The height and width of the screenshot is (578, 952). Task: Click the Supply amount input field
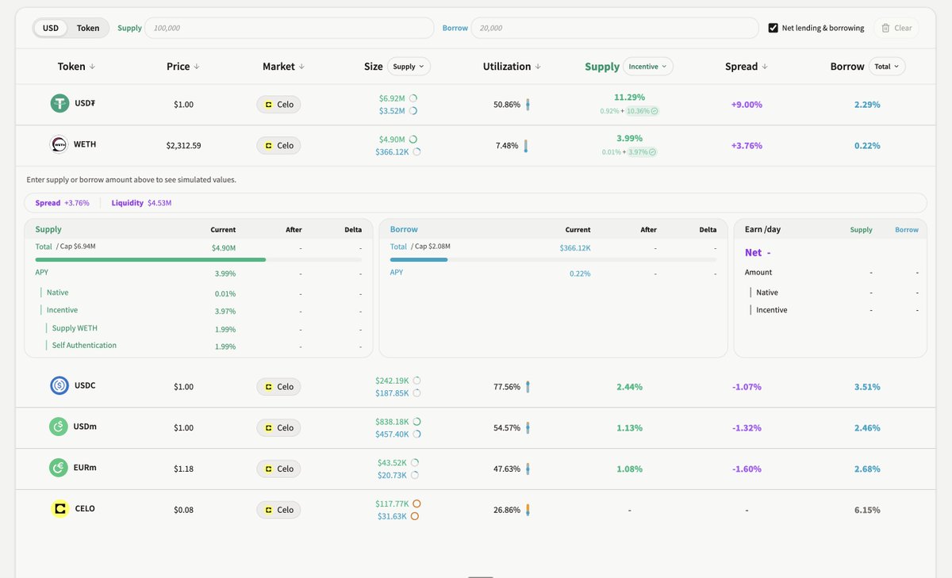[x=289, y=28]
